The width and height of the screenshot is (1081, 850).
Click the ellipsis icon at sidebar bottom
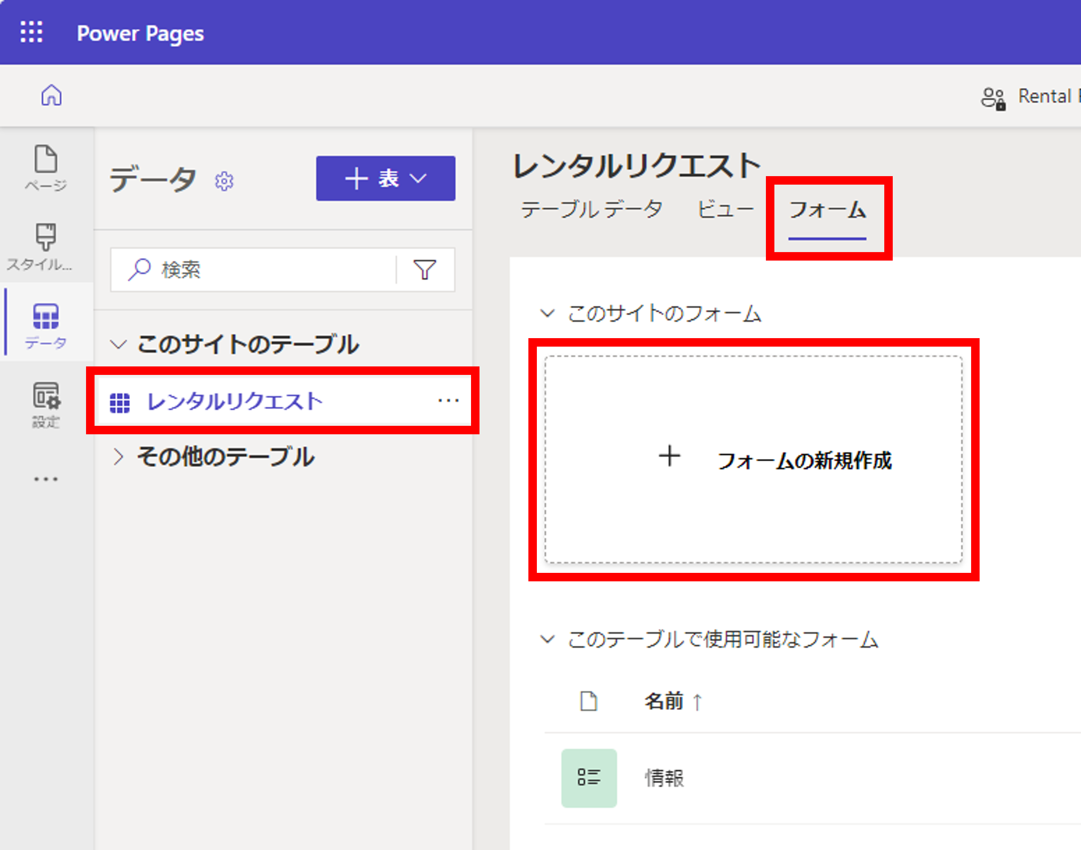click(46, 479)
